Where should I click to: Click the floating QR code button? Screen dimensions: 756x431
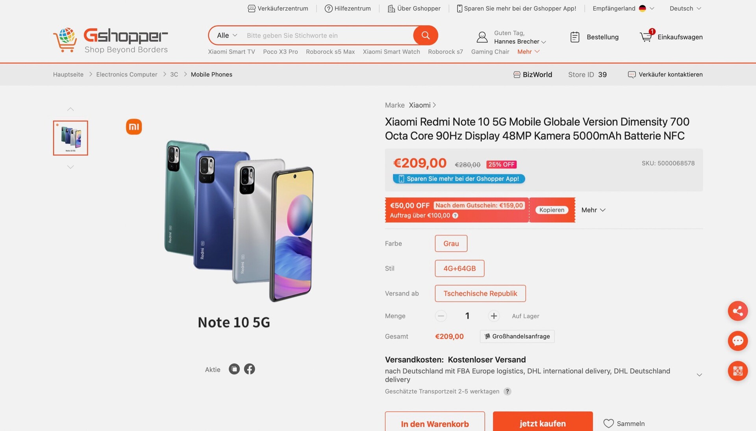click(737, 371)
